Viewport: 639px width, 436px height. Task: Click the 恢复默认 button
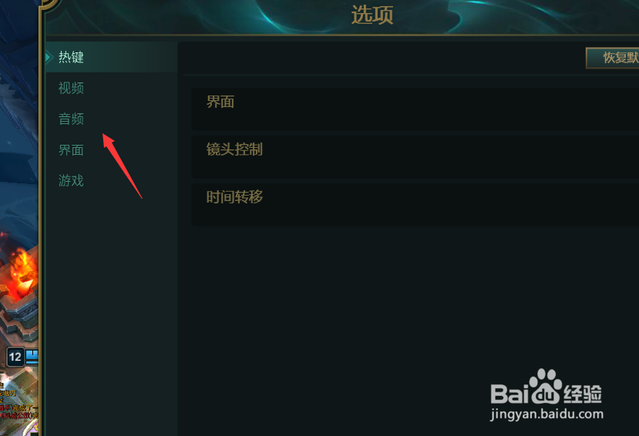(x=613, y=58)
